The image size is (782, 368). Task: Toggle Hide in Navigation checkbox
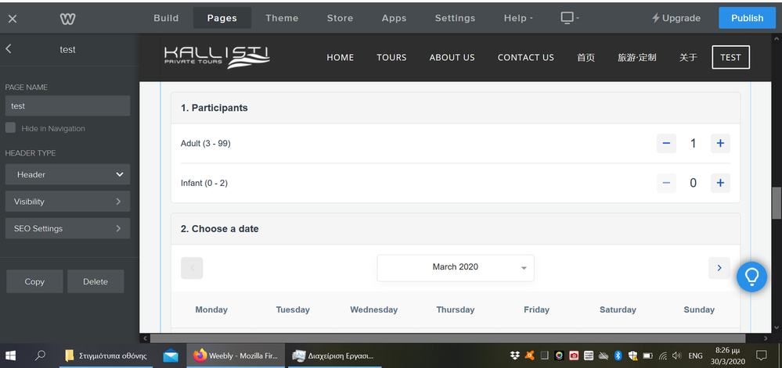pos(11,128)
